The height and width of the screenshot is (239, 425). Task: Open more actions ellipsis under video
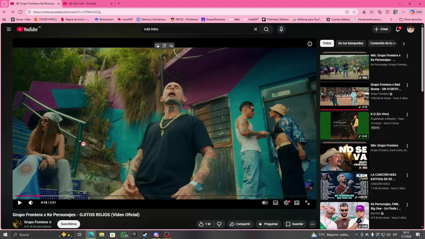click(x=312, y=224)
